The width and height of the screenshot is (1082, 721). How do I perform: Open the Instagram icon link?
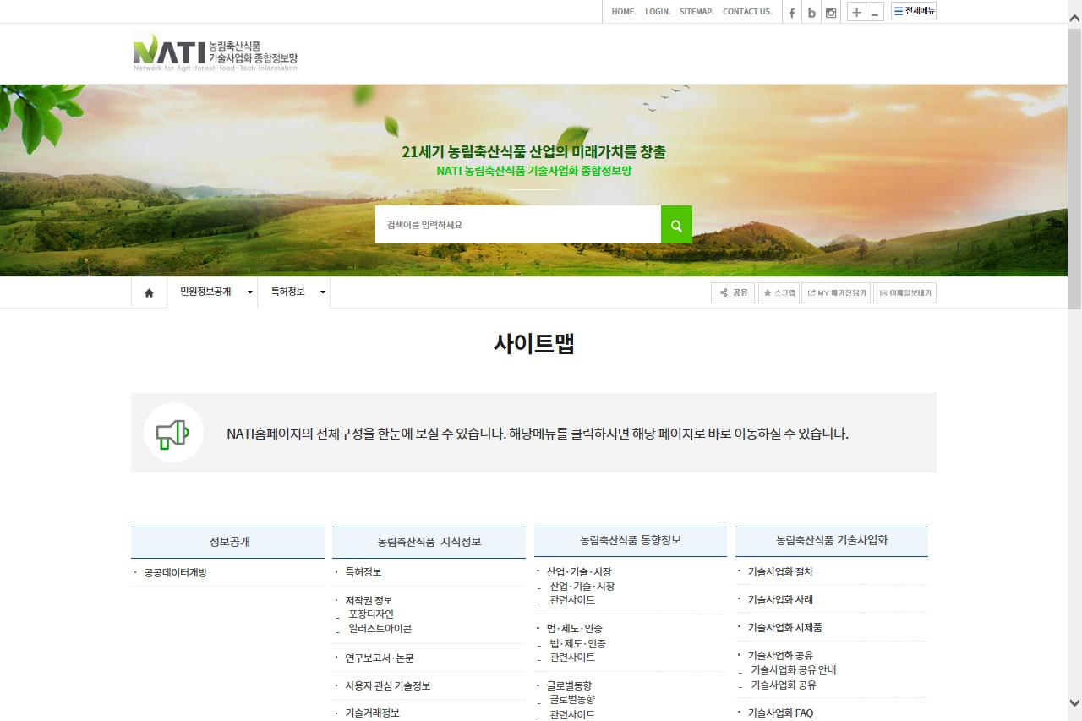click(x=831, y=12)
